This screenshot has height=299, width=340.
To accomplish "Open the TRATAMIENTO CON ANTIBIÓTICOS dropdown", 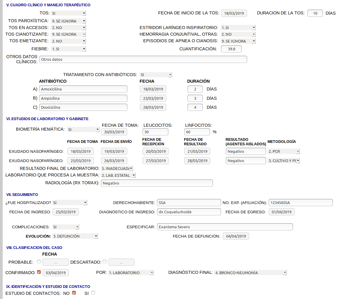I will (156, 75).
